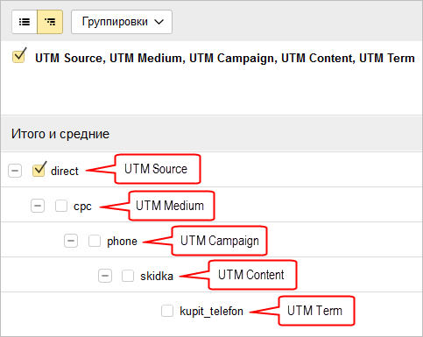Collapse the phone tree node
Image resolution: width=423 pixels, height=337 pixels.
71,241
